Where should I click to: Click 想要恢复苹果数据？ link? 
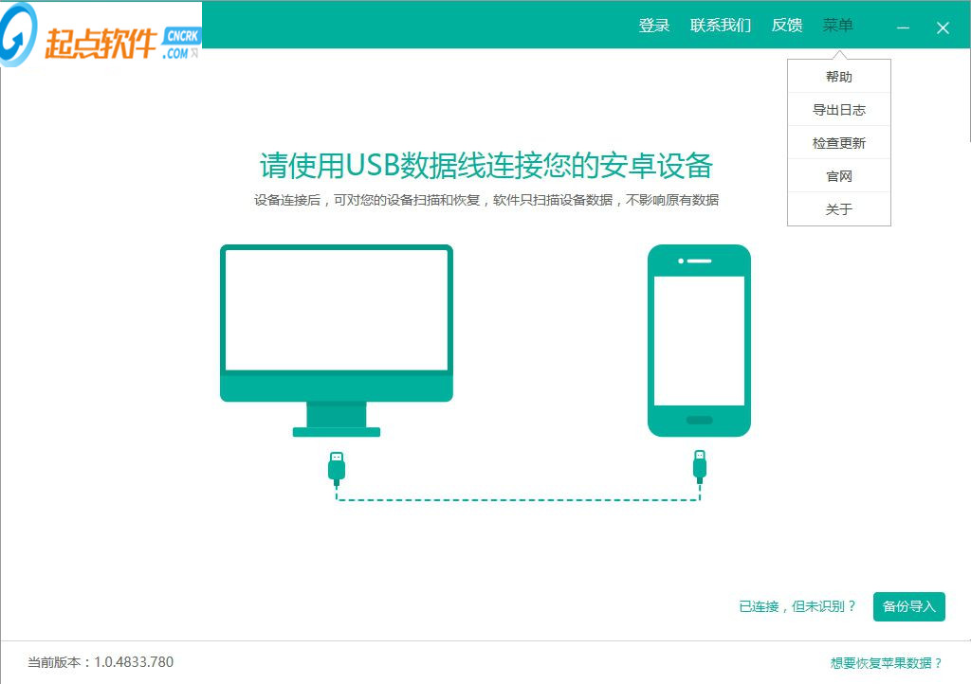pos(887,663)
